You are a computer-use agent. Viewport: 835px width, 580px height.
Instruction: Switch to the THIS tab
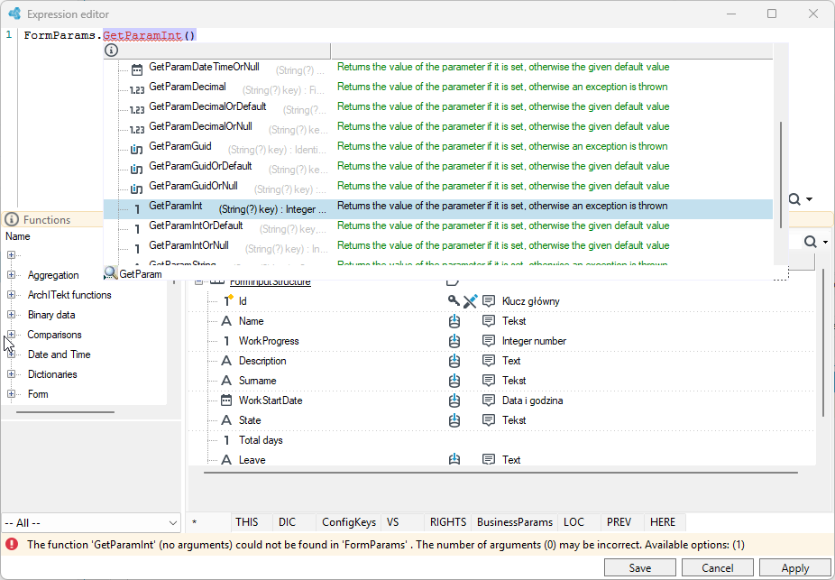(x=246, y=522)
